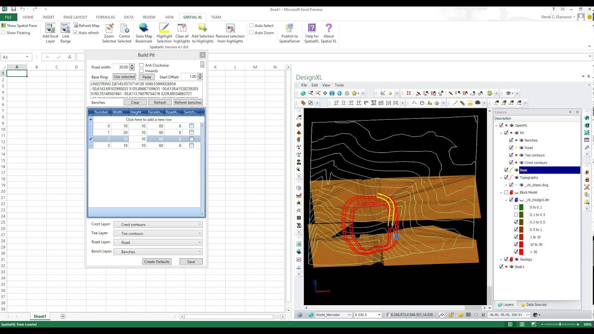The width and height of the screenshot is (594, 334).
Task: Open Goto Map Bookmark
Action: [144, 33]
